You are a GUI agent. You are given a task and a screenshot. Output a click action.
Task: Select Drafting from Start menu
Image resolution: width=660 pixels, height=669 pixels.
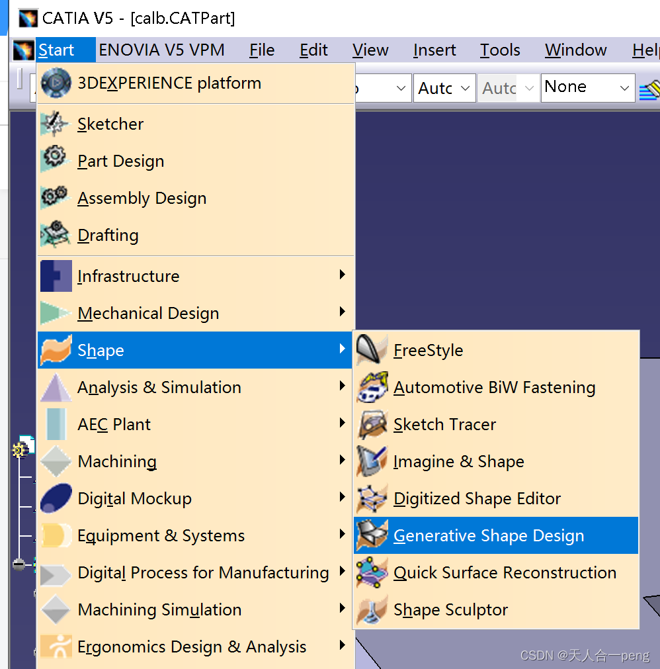196,235
